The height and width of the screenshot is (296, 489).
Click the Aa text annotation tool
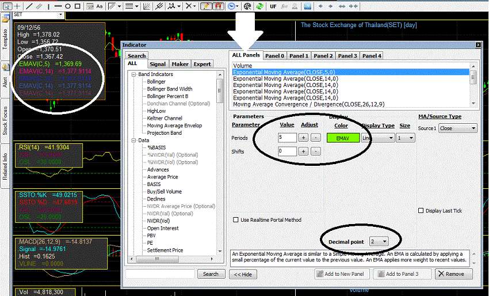point(100,6)
